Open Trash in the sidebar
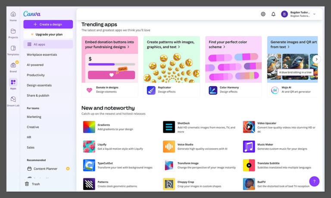The image size is (331, 198). 35,184
